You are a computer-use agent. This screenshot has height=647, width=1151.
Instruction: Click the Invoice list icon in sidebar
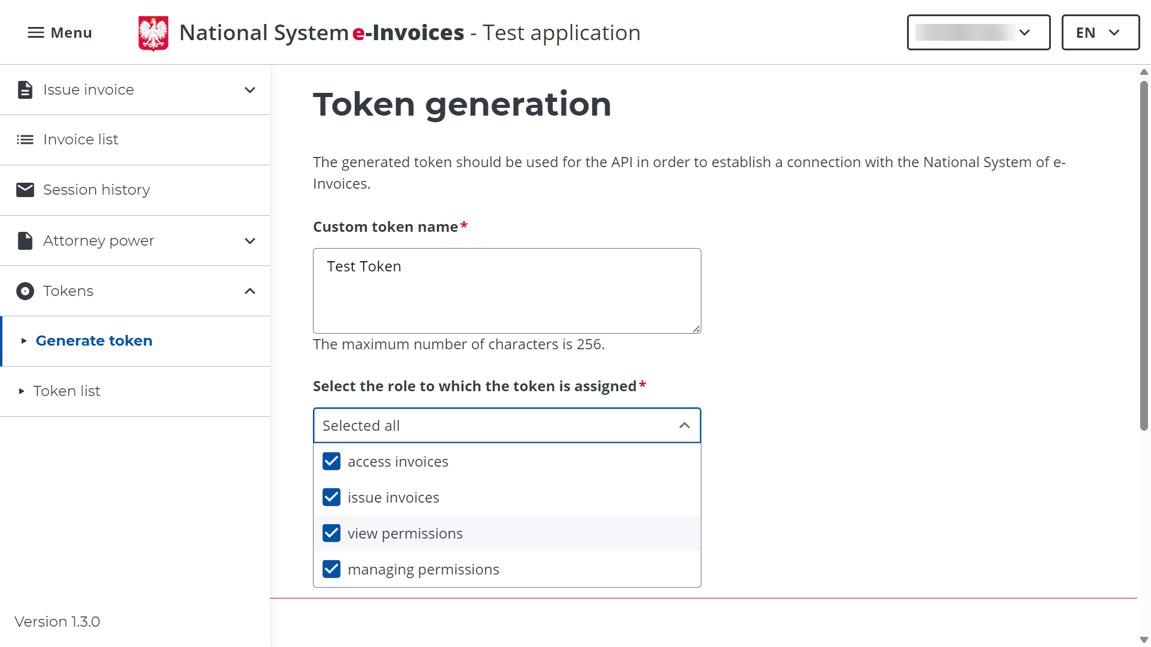[x=25, y=139]
